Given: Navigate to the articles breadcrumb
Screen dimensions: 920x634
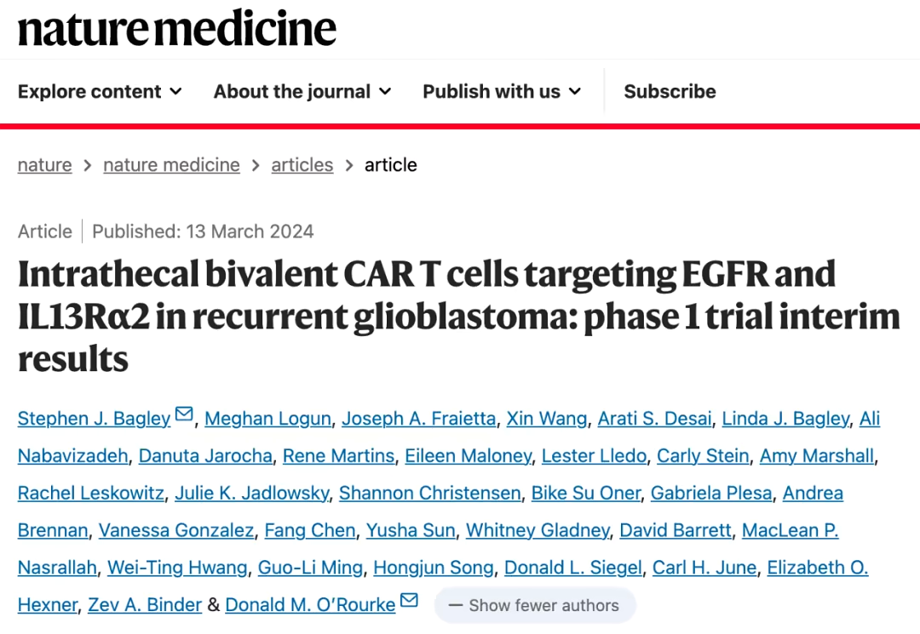Looking at the screenshot, I should click(302, 165).
